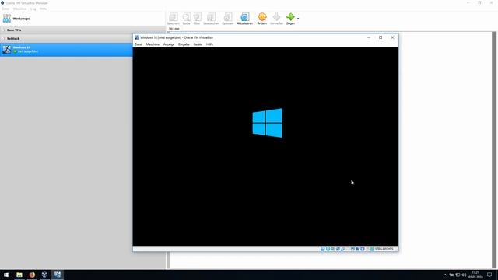Open File Explorer from the taskbar
This screenshot has width=498, height=280.
point(19,275)
